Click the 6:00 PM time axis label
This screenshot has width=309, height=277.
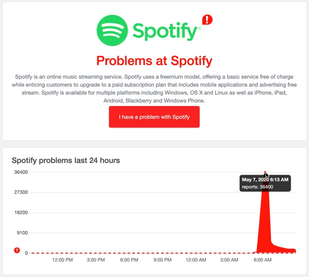point(129,260)
